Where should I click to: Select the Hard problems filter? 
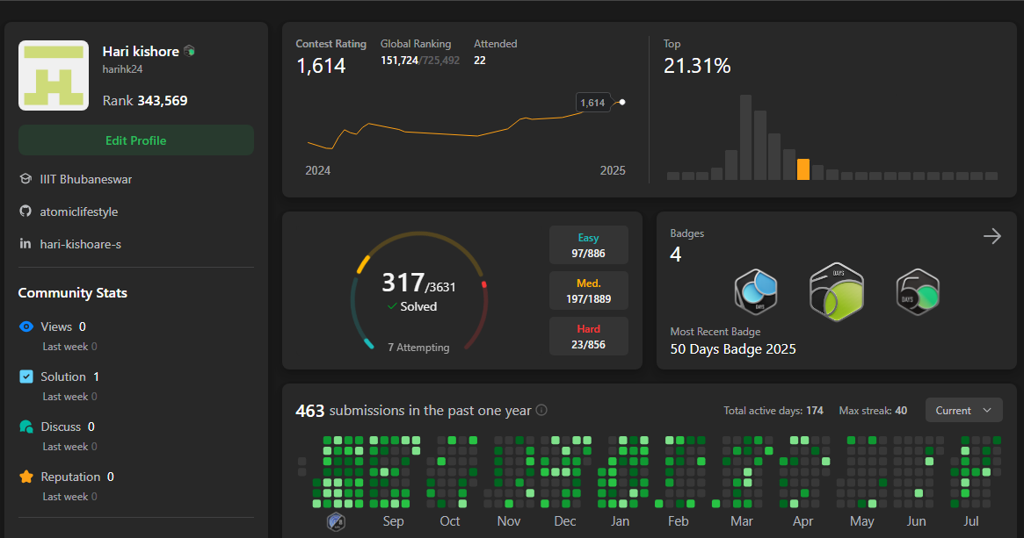click(x=588, y=336)
